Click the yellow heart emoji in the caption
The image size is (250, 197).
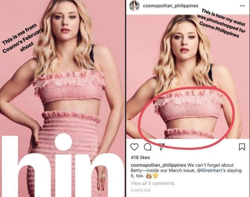156,176
